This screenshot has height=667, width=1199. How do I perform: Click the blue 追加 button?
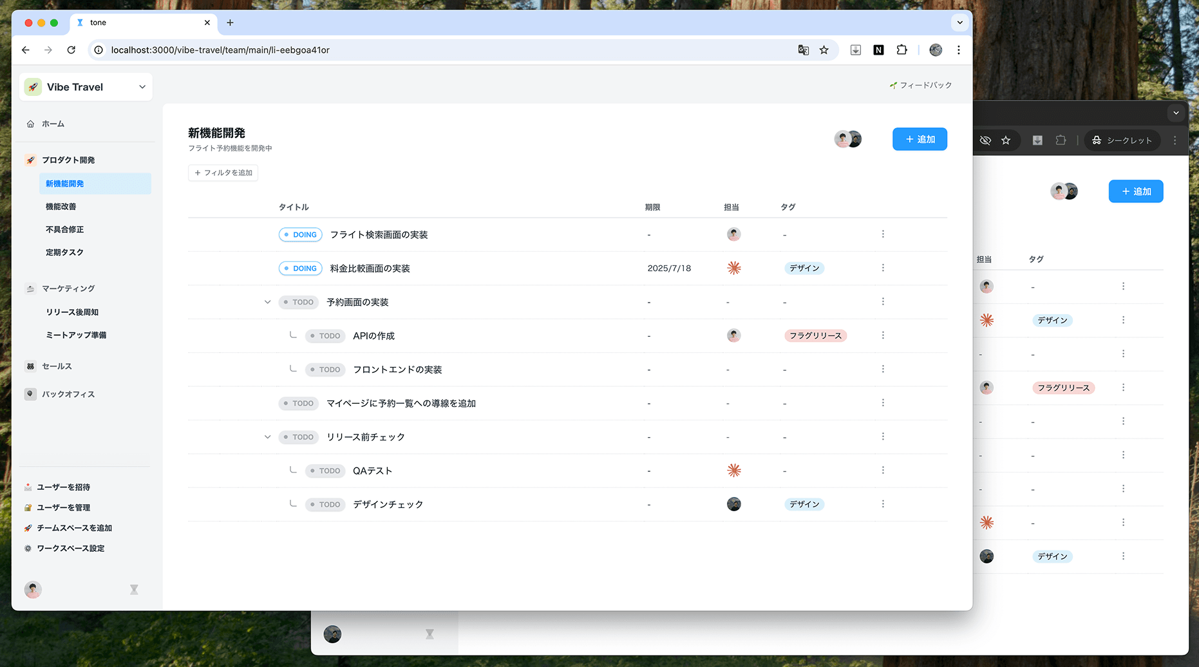(x=920, y=139)
